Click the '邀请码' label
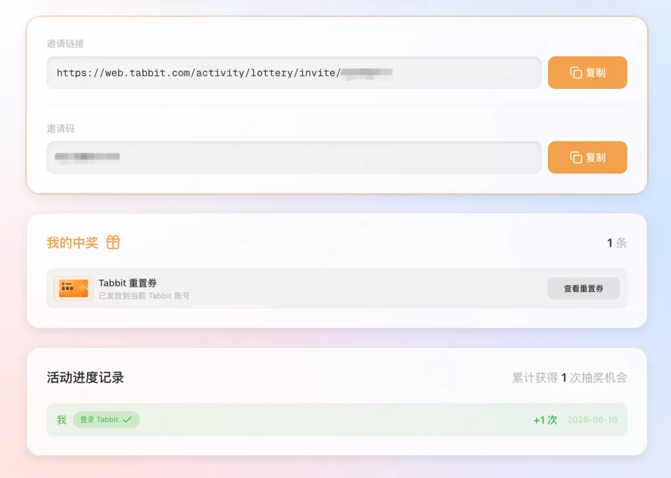This screenshot has height=478, width=671. 60,128
